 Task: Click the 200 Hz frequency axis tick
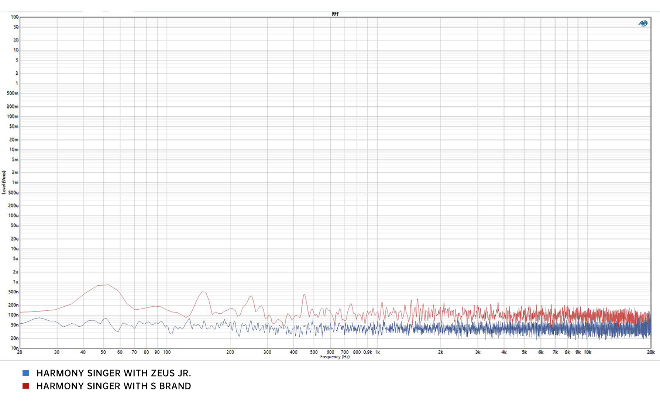[230, 352]
